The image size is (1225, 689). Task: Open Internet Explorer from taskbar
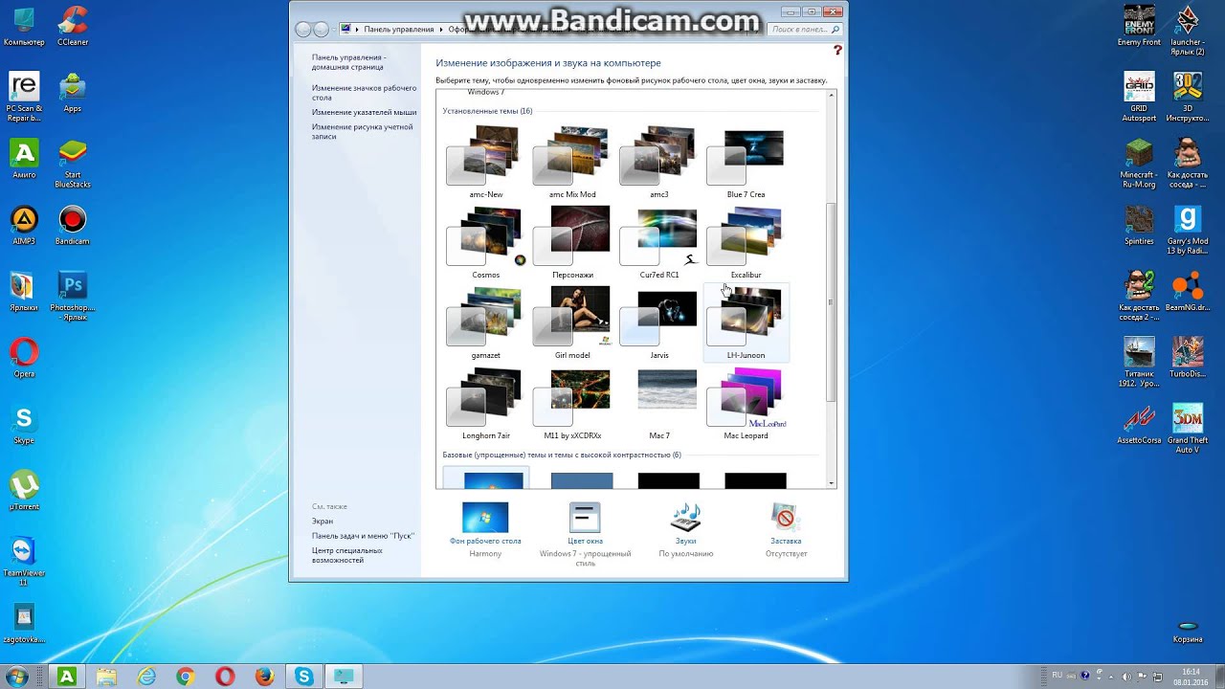point(146,677)
